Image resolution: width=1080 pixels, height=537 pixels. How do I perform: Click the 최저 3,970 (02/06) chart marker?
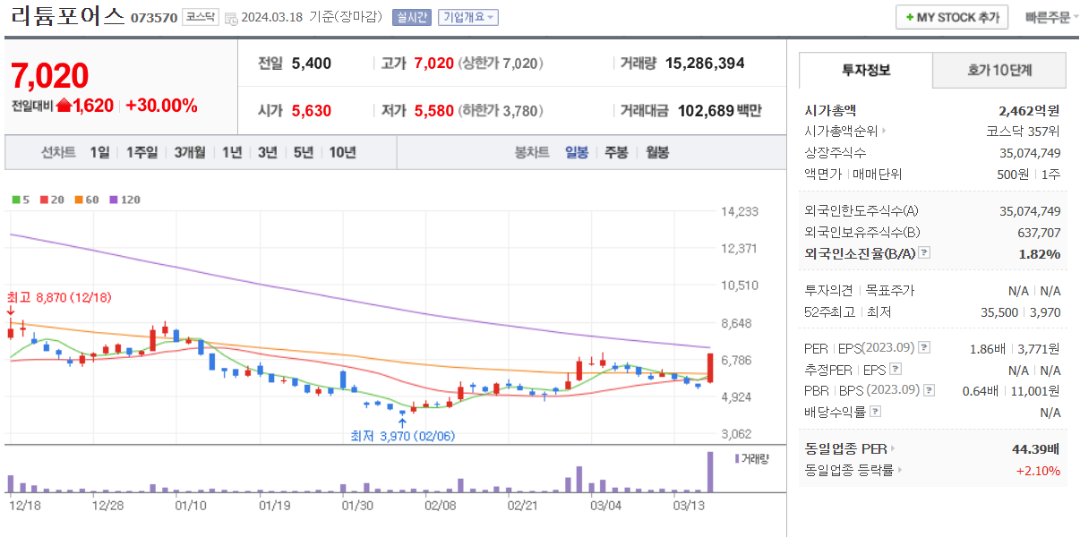click(403, 436)
